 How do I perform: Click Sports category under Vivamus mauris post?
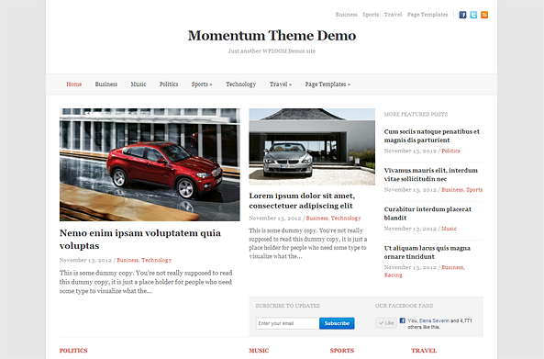[474, 189]
